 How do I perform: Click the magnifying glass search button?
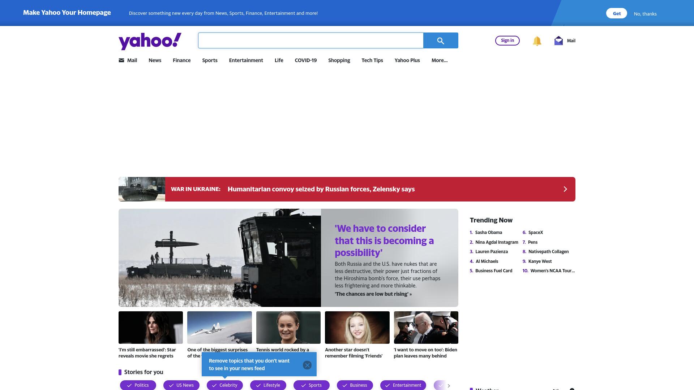(x=441, y=40)
